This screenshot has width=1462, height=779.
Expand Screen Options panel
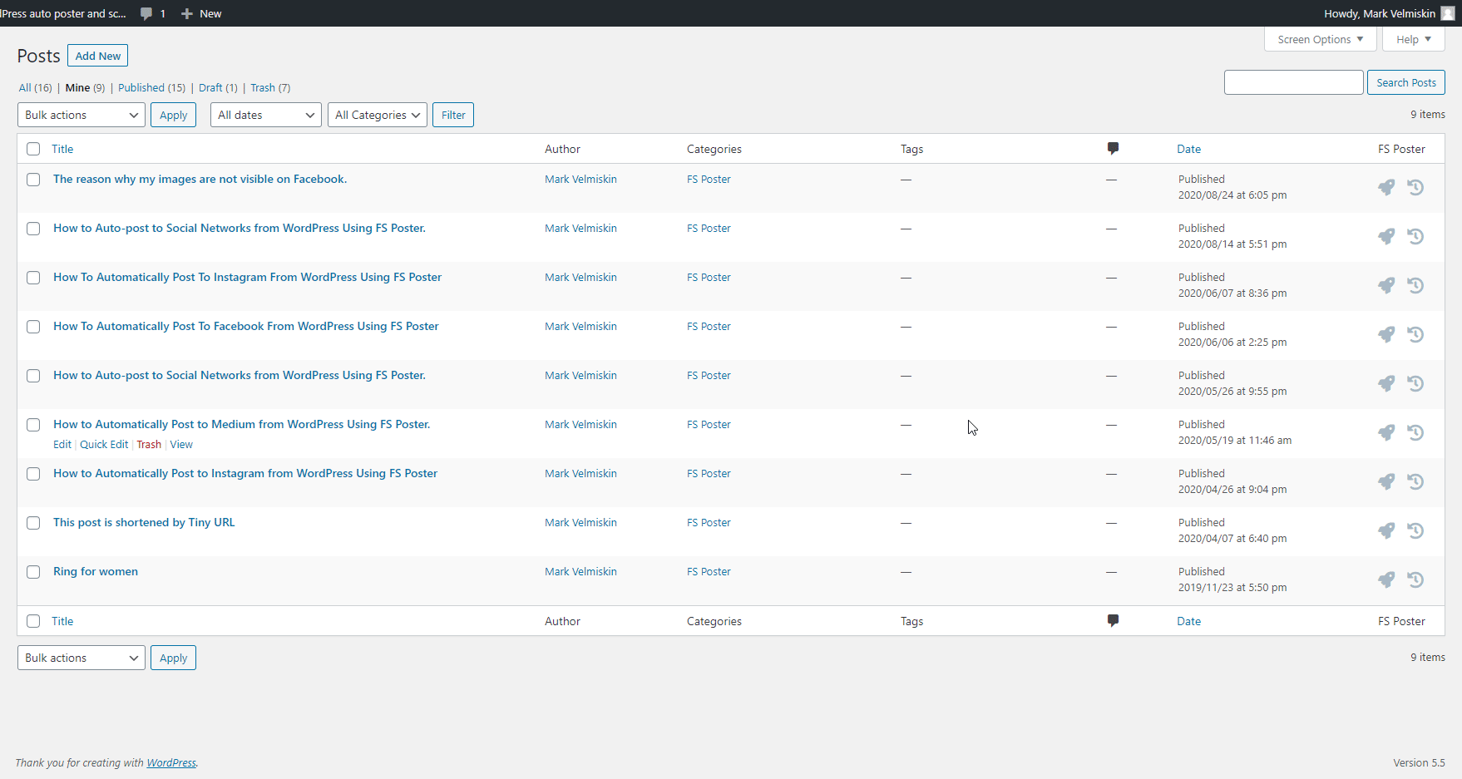point(1321,39)
